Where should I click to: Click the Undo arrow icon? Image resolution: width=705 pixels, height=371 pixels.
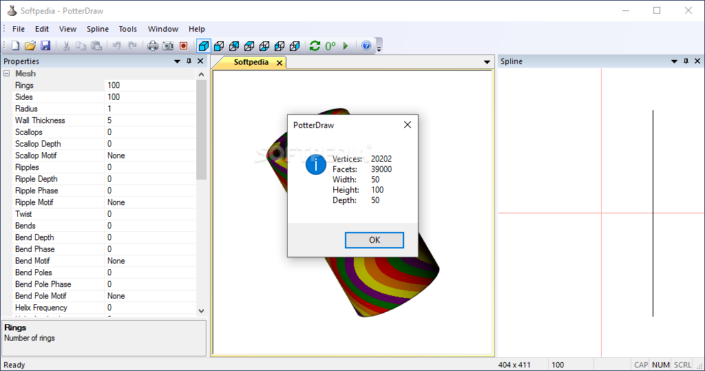[x=117, y=45]
